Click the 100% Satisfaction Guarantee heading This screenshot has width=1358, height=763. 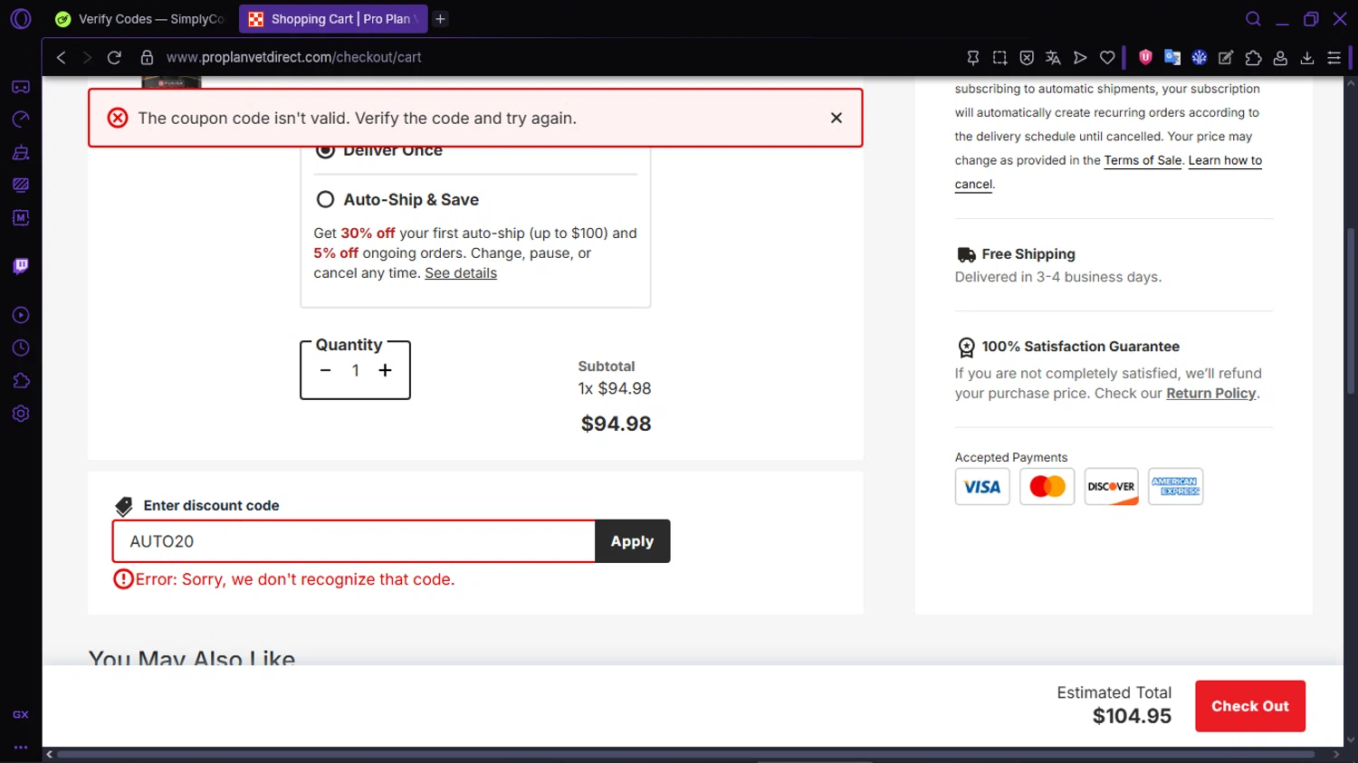pyautogui.click(x=1080, y=347)
